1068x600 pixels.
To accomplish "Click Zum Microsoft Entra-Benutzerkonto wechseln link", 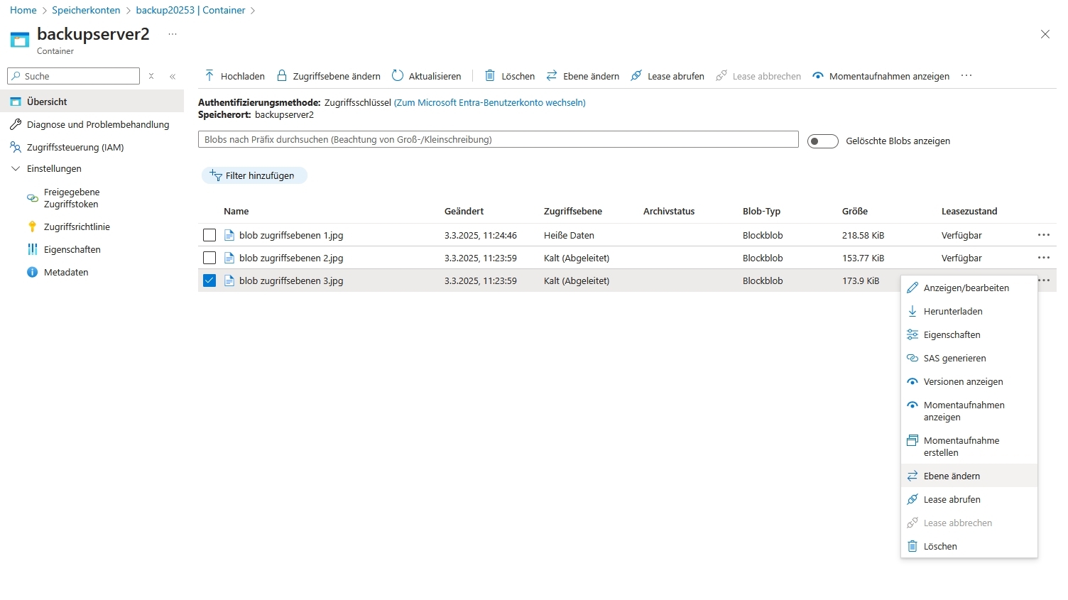I will coord(489,102).
